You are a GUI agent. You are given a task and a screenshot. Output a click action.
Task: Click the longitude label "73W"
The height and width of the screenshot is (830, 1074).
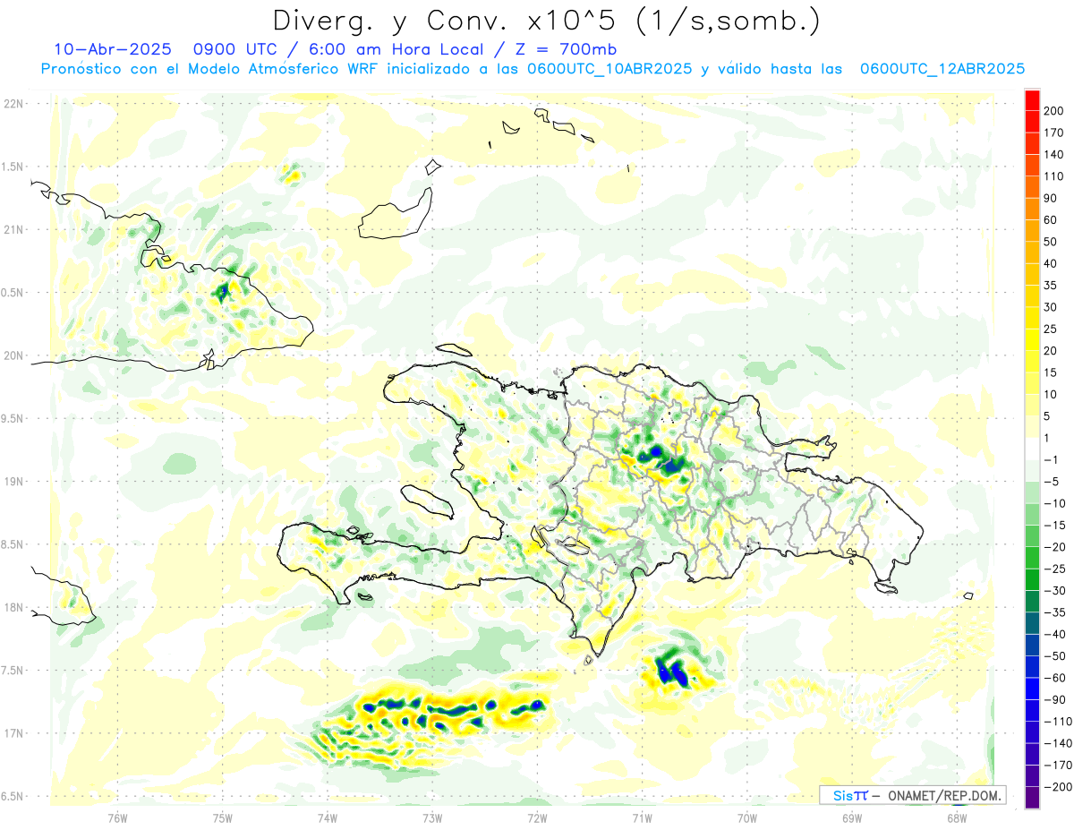pyautogui.click(x=432, y=818)
